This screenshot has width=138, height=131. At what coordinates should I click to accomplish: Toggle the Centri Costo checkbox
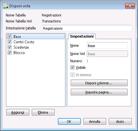coord(9,42)
